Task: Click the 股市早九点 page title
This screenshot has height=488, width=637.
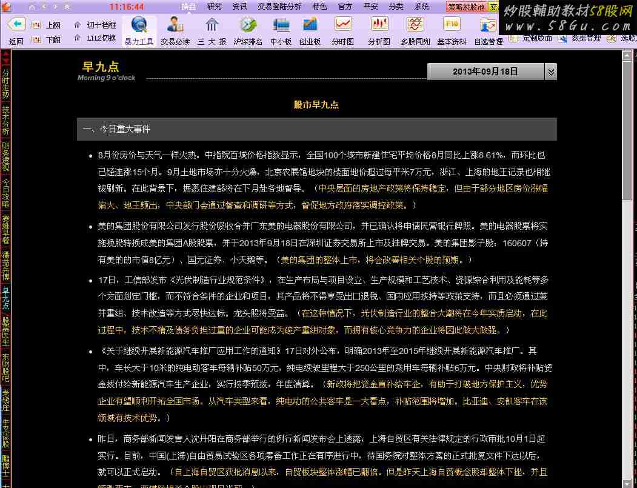Action: (316, 105)
